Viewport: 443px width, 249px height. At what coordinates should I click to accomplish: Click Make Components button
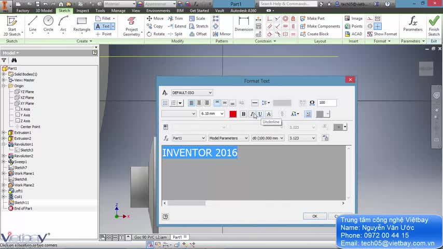coord(320,26)
